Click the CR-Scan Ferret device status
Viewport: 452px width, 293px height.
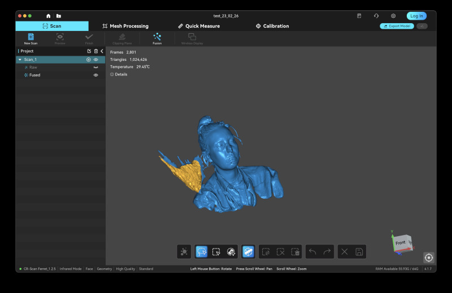click(x=37, y=269)
